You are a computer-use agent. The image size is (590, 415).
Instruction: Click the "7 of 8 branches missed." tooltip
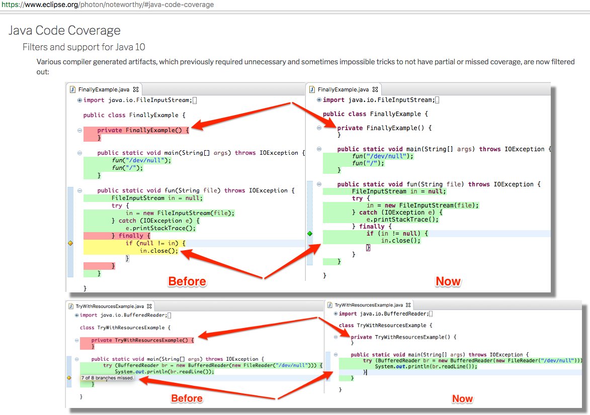pyautogui.click(x=107, y=378)
